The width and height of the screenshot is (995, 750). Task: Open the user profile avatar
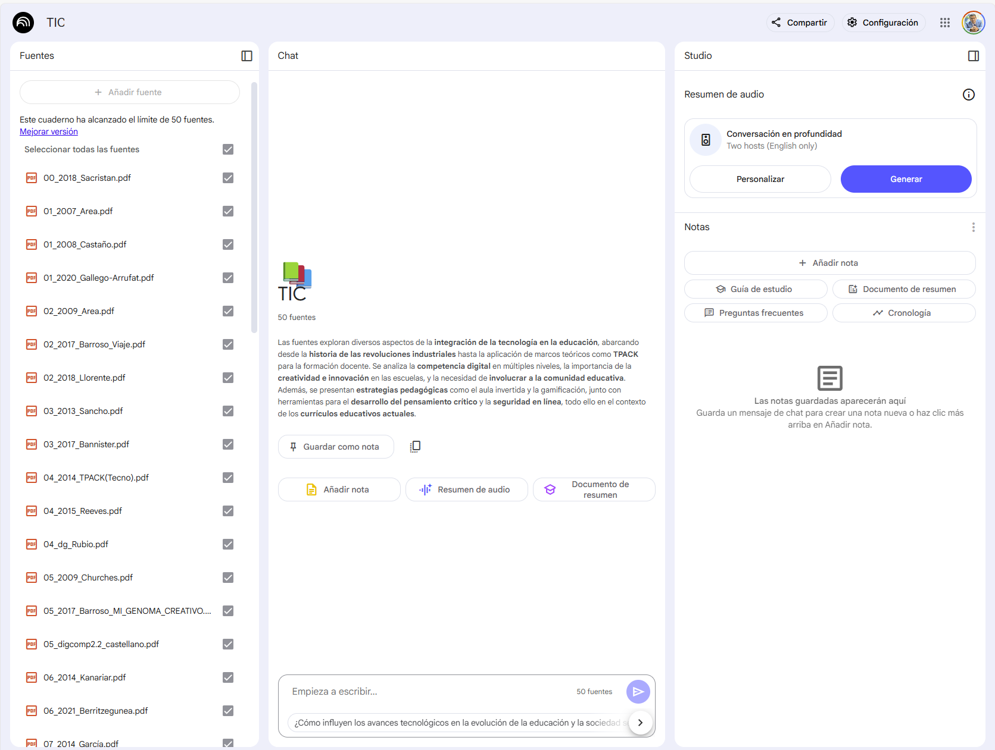coord(973,23)
